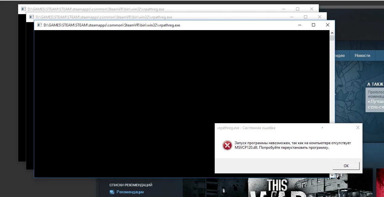The image size is (384, 197).
Task: Open the Новости tab in Steam
Action: click(x=362, y=55)
